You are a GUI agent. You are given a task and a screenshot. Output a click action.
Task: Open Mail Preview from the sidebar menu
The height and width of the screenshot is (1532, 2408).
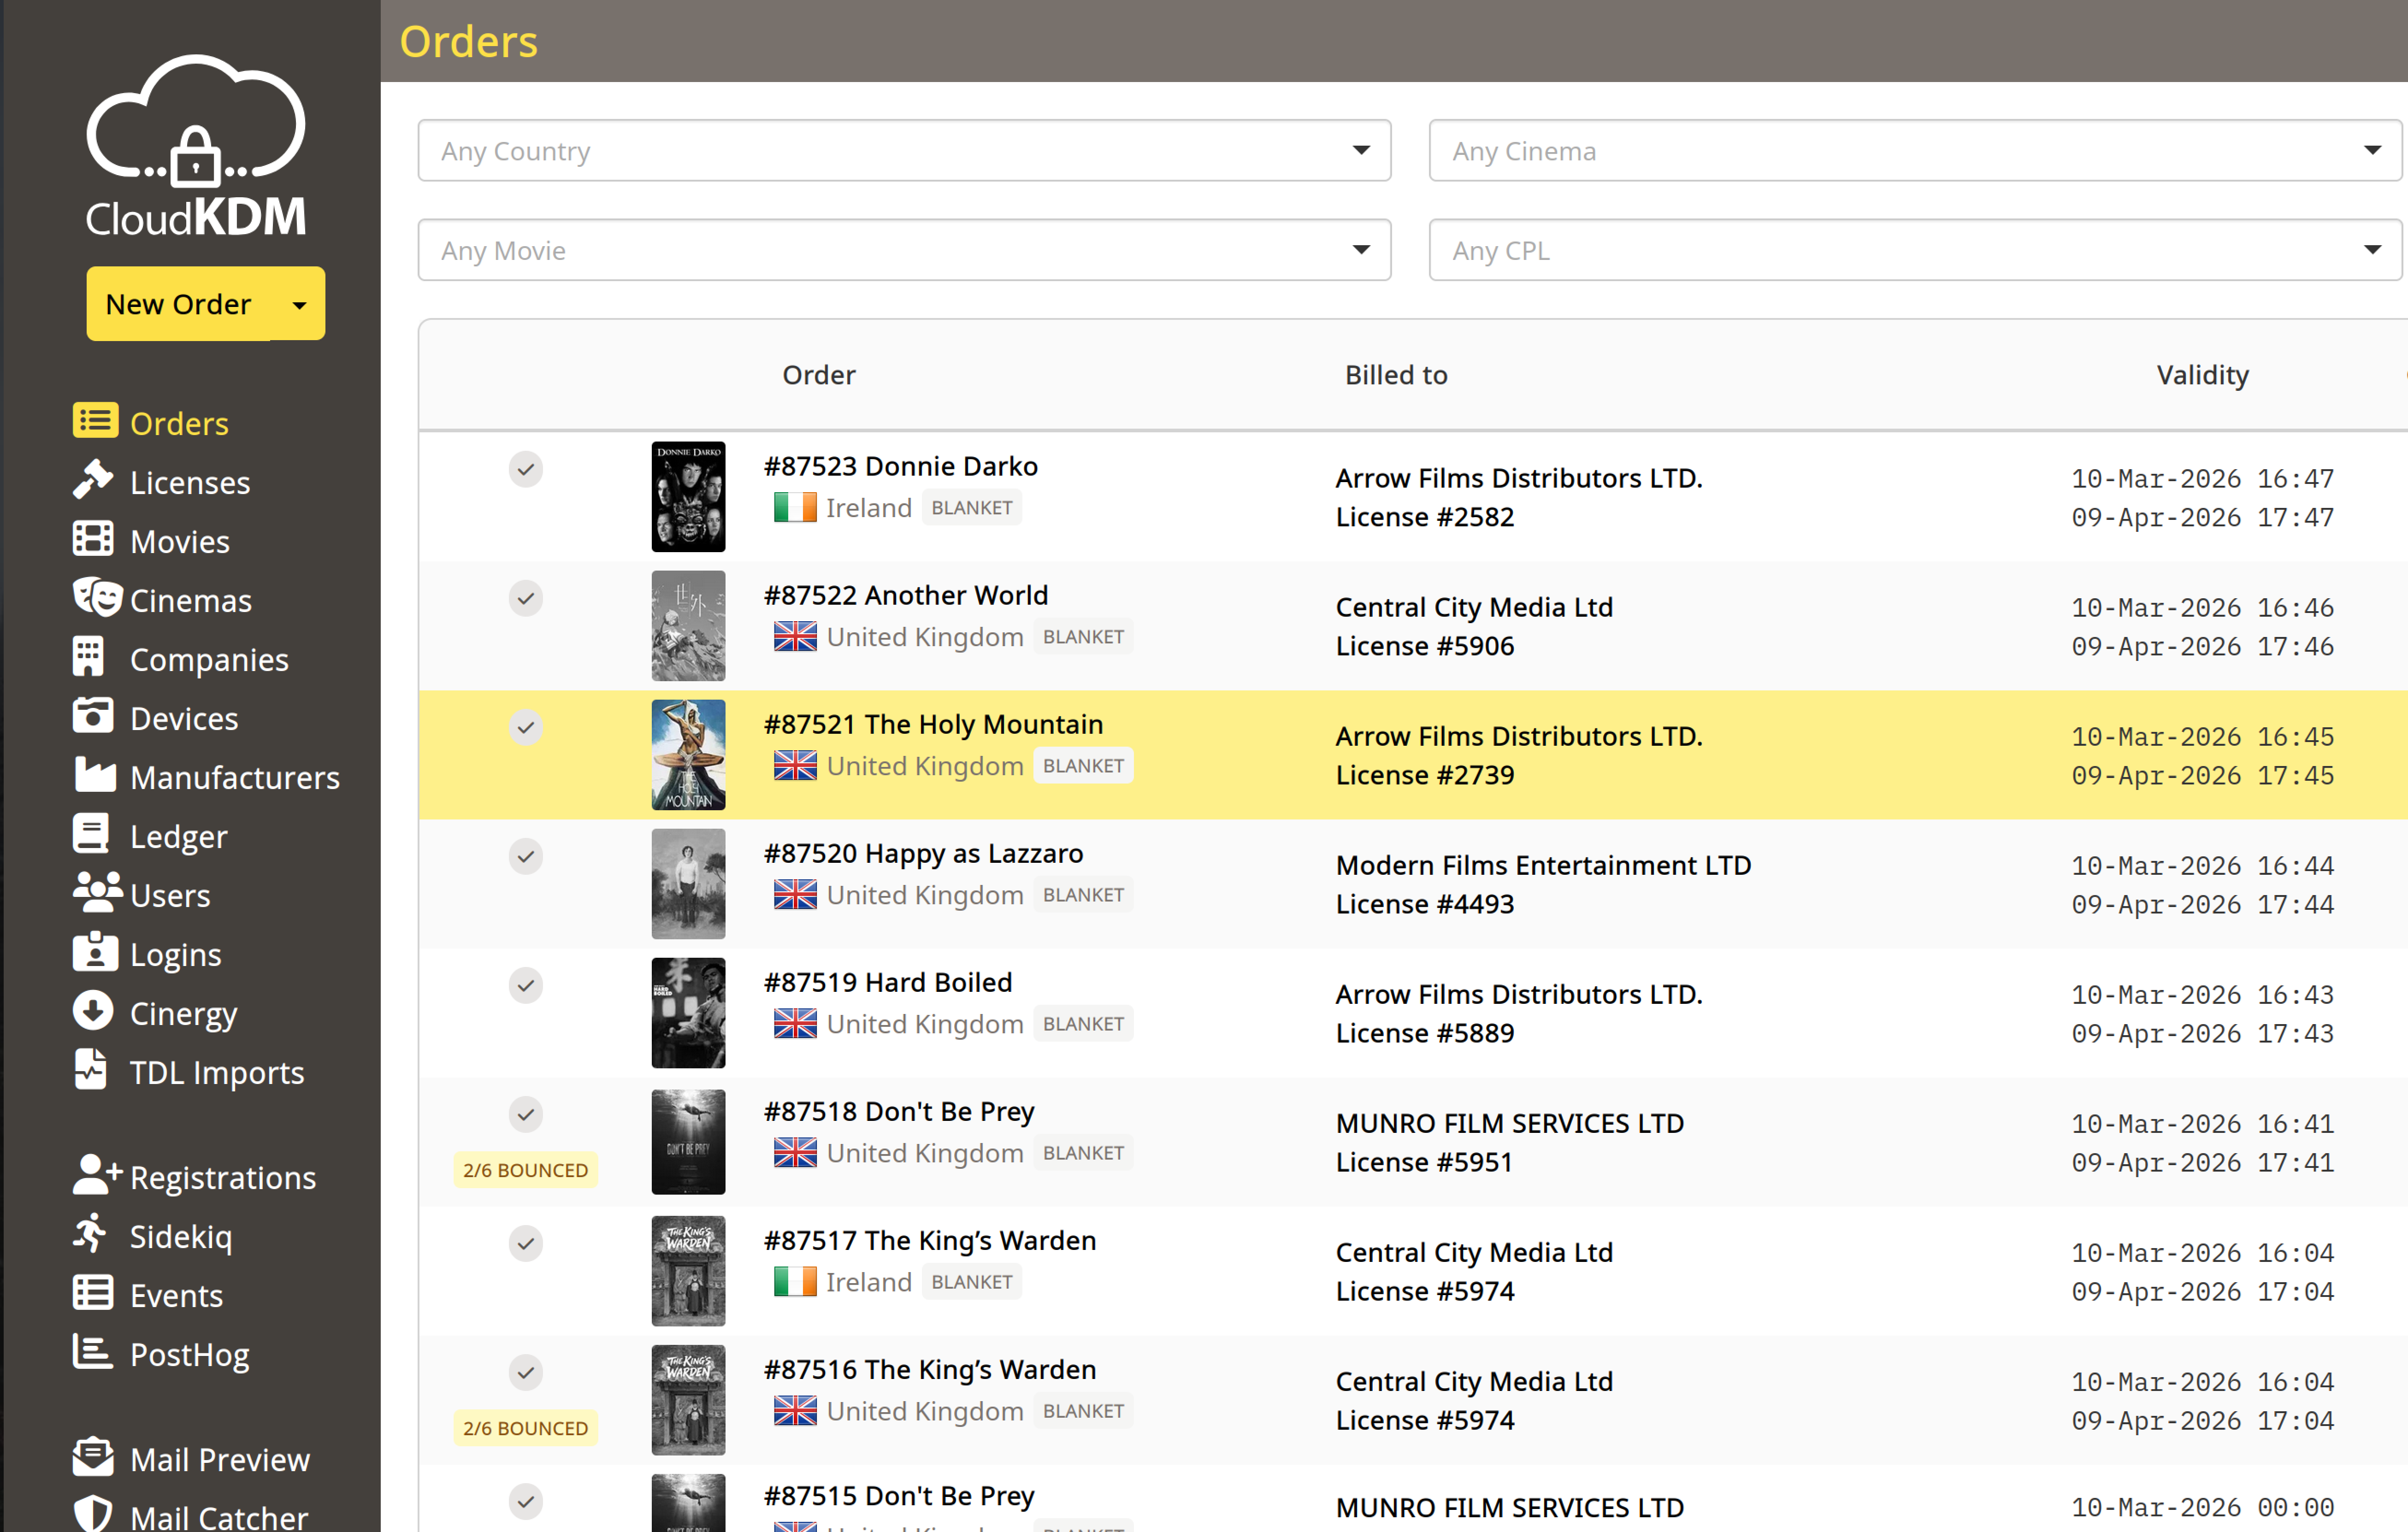point(219,1459)
